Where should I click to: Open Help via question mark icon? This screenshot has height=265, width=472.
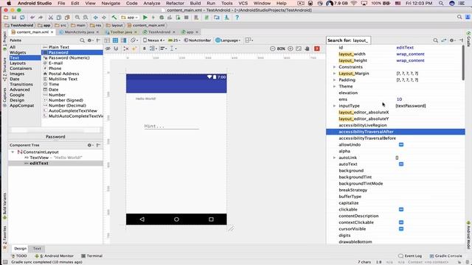coord(237,18)
